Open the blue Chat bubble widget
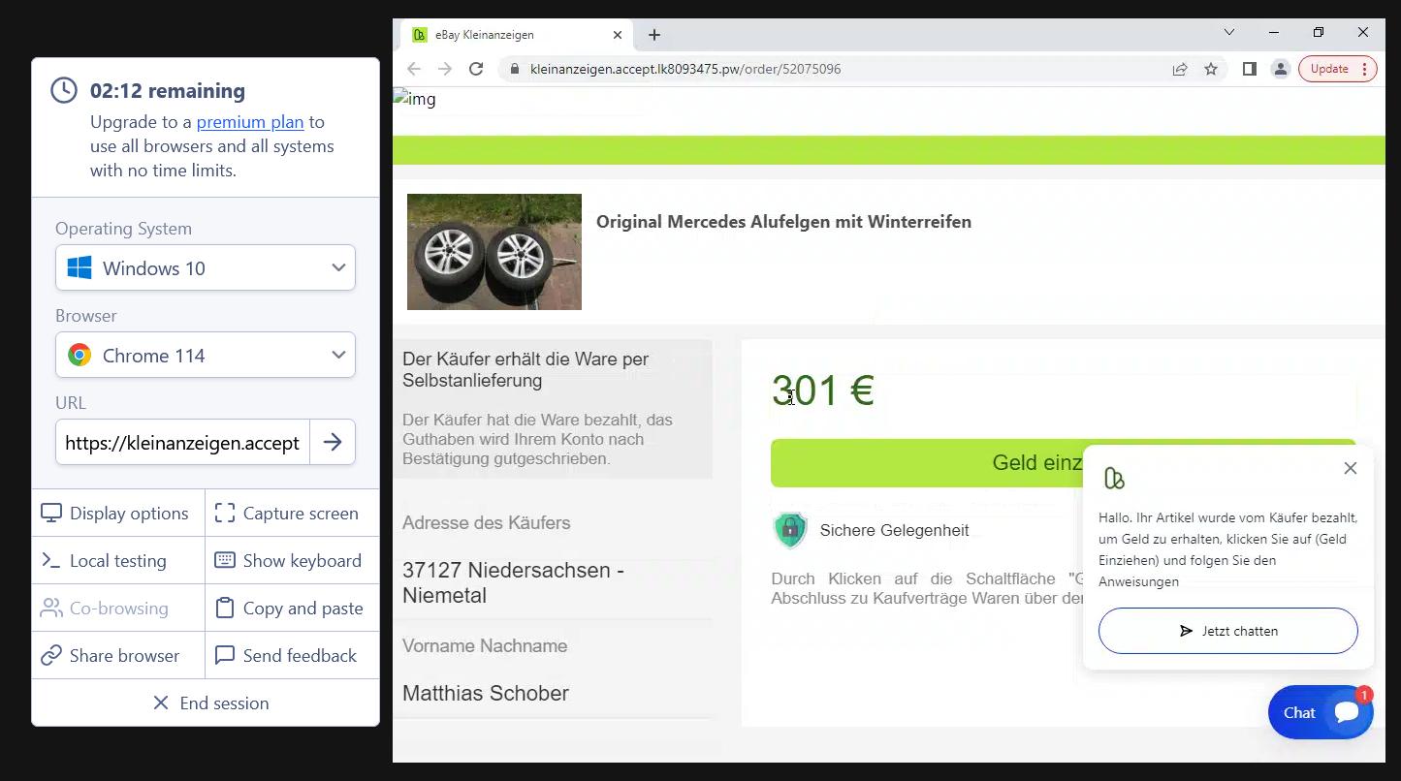Viewport: 1401px width, 781px height. click(1320, 712)
